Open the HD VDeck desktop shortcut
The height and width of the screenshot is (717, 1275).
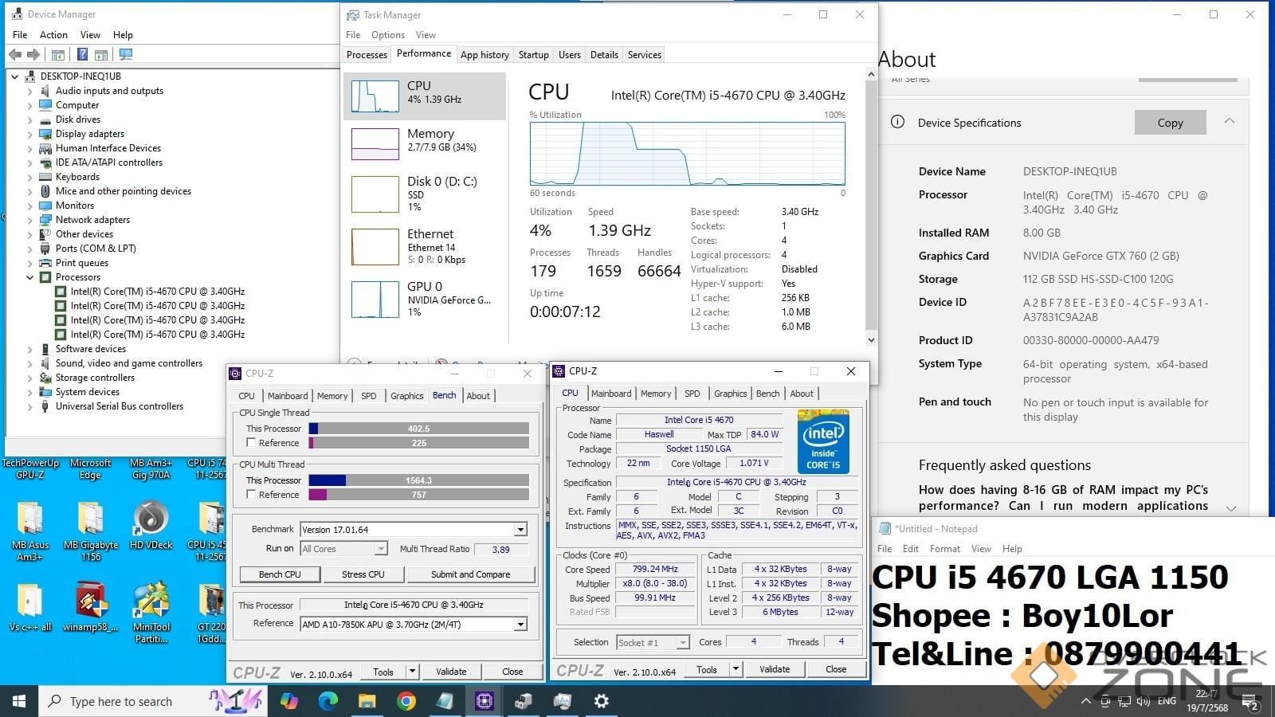point(151,526)
